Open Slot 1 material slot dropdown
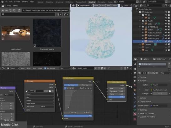The height and width of the screenshot is (128, 171). point(65,68)
